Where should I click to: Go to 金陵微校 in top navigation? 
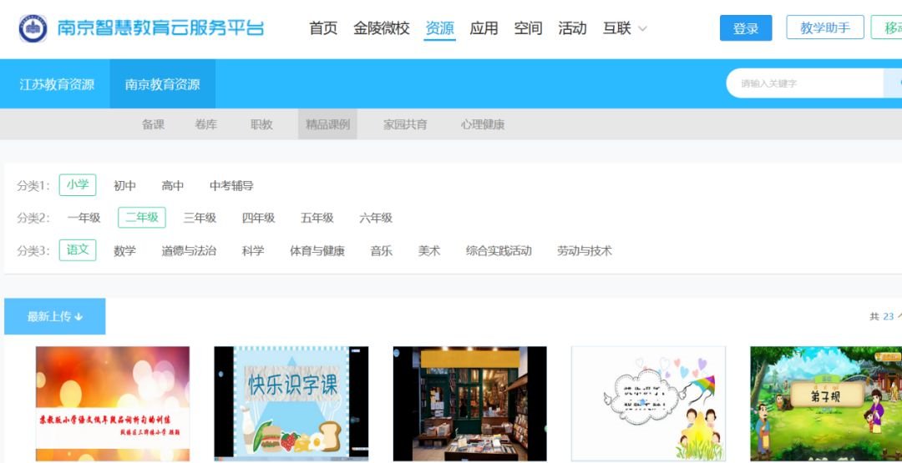(381, 28)
